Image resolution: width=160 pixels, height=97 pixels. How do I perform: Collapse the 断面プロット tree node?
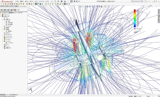(3, 20)
